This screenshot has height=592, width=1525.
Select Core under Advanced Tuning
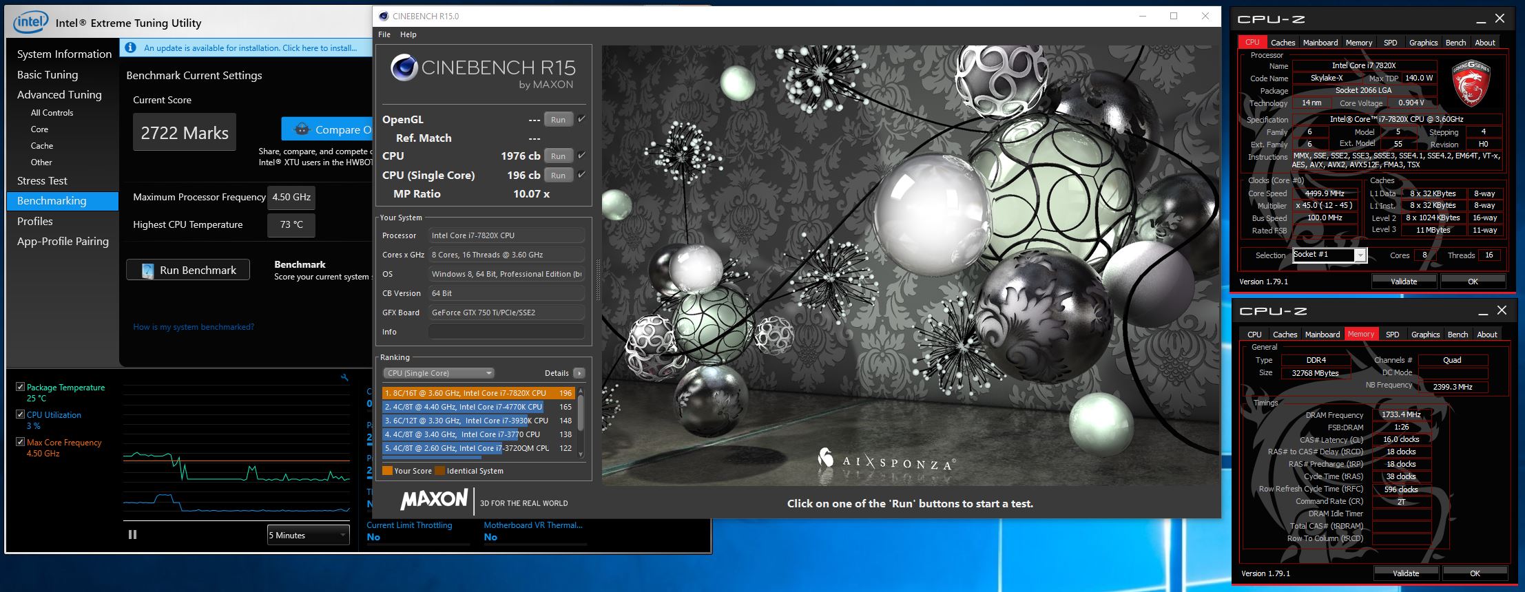[x=39, y=129]
